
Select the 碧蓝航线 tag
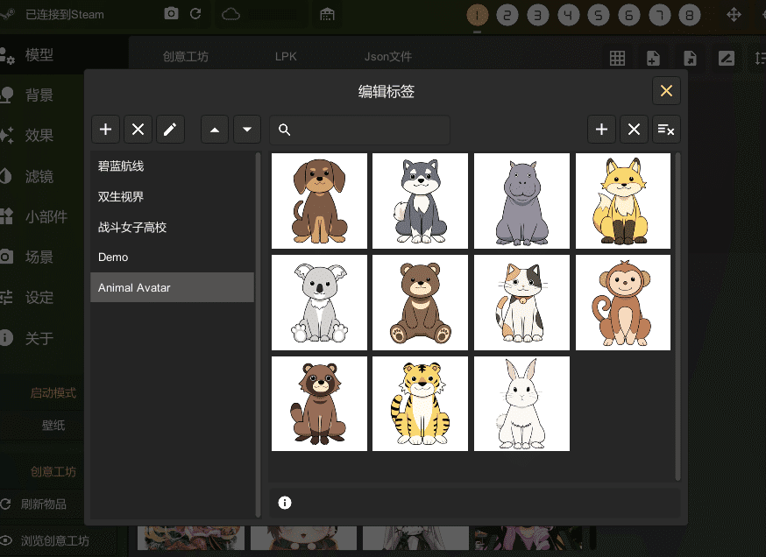pyautogui.click(x=173, y=166)
